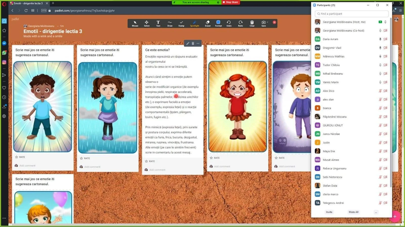Viewport: 405px width, 227px height.
Task: Open Opera main menu logo
Action: click(4, 4)
